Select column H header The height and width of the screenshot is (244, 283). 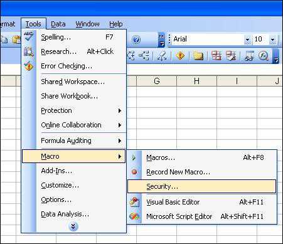(196, 81)
